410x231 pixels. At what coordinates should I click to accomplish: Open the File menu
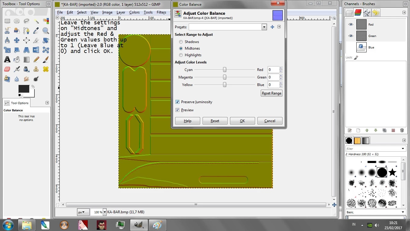(x=60, y=12)
